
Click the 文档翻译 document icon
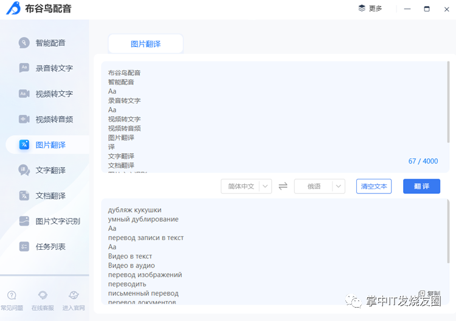(24, 196)
